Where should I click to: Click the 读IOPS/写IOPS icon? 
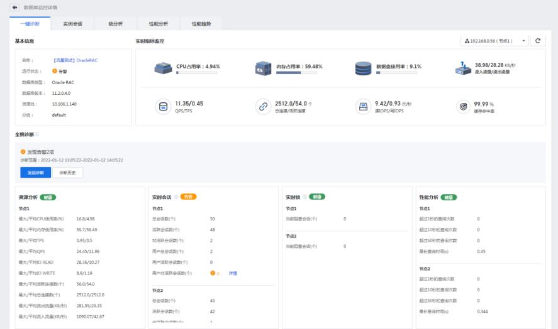(363, 106)
